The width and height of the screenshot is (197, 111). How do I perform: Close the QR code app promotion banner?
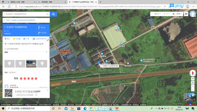click(48, 90)
